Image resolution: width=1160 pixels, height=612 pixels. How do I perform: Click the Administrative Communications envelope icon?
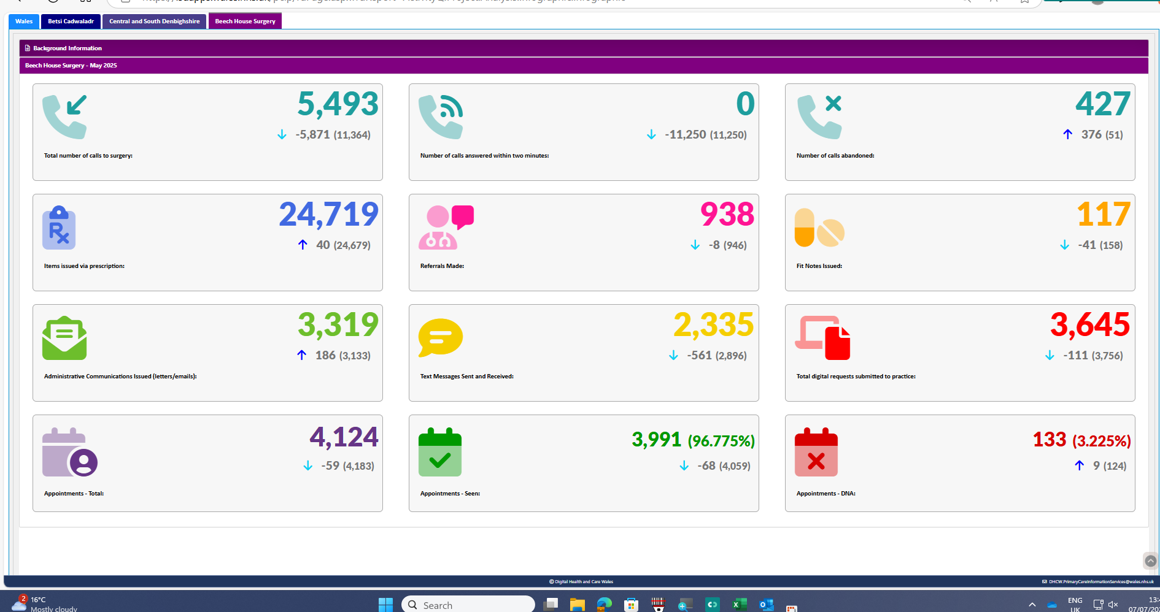tap(64, 337)
